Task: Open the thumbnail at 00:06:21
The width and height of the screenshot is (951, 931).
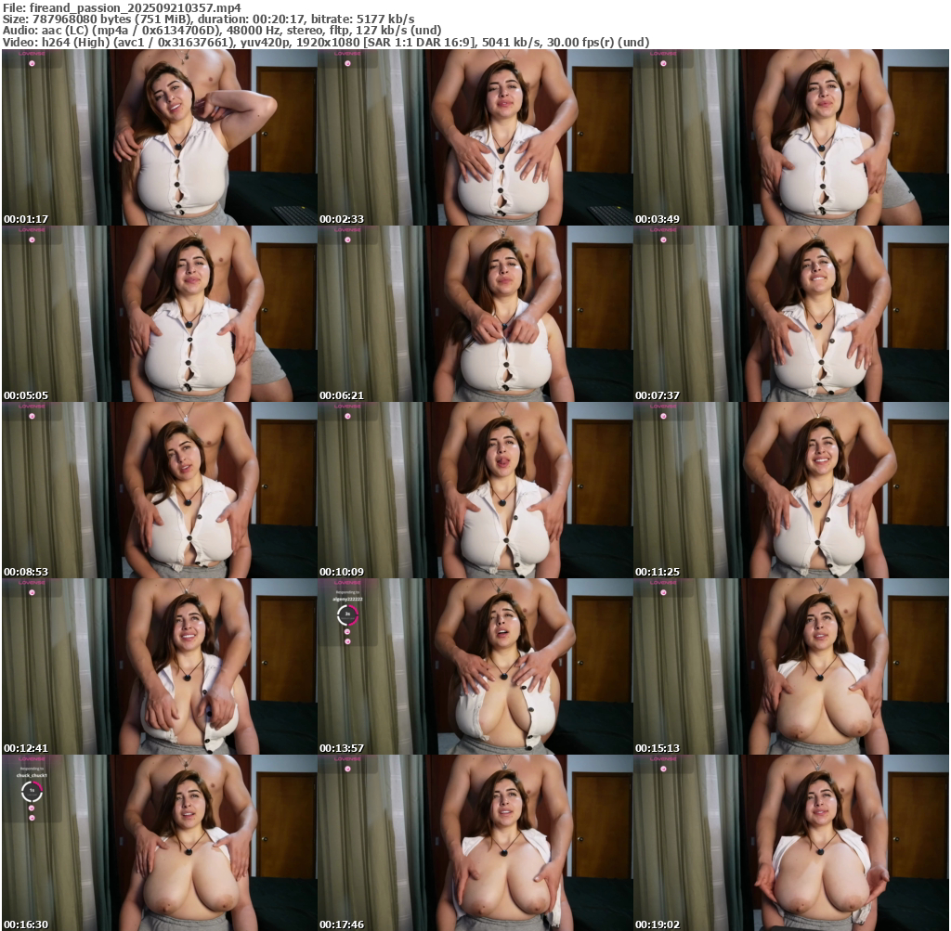Action: [x=475, y=314]
